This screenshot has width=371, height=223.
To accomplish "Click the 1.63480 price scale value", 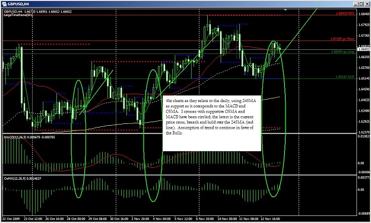I will coord(364,111).
